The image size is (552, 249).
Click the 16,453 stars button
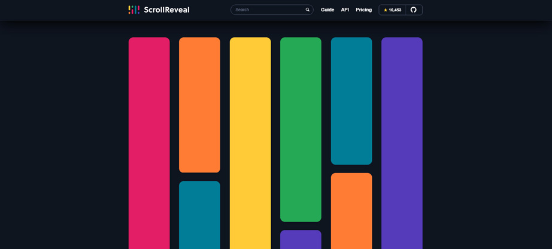tap(392, 10)
